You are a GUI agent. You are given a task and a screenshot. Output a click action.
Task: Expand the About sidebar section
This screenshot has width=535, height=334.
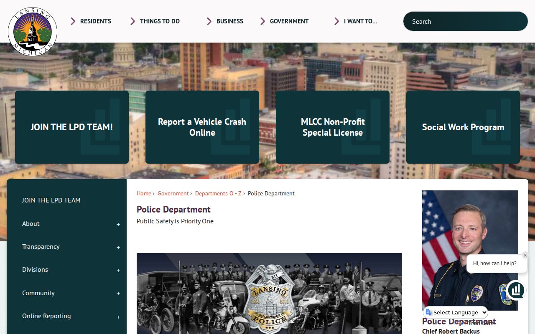(x=118, y=224)
